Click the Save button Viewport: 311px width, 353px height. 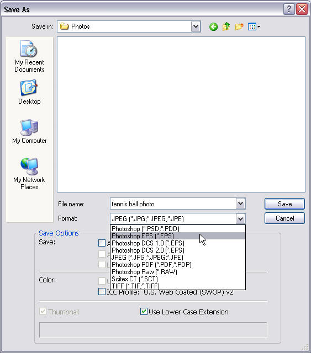point(284,204)
